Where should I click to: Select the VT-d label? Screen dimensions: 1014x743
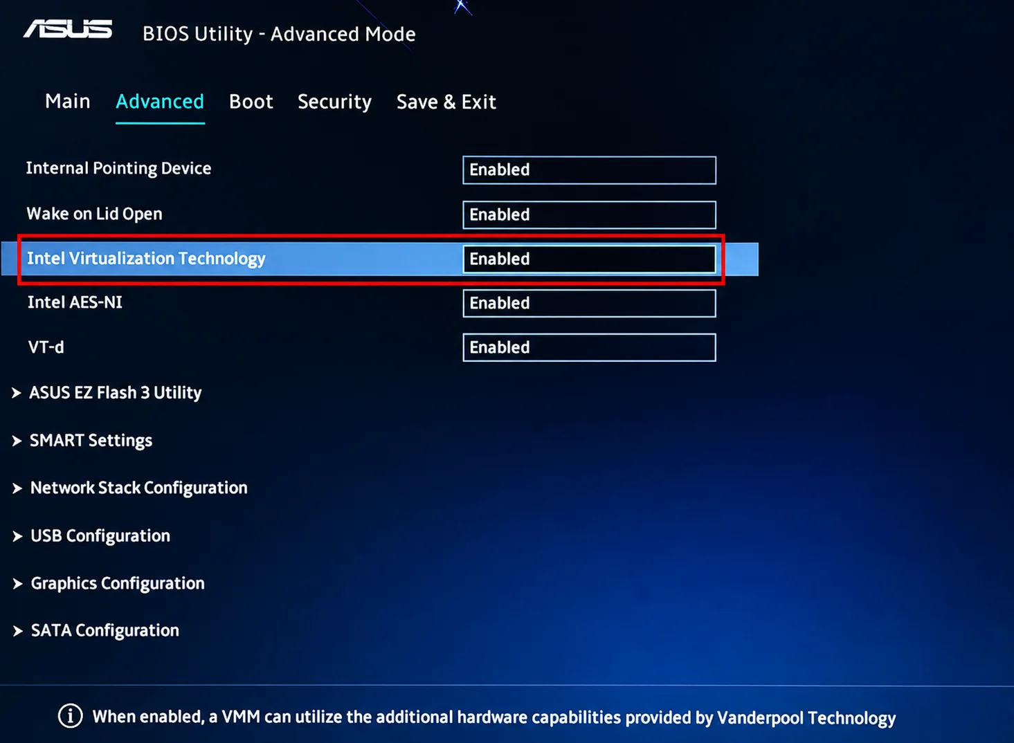[x=46, y=347]
